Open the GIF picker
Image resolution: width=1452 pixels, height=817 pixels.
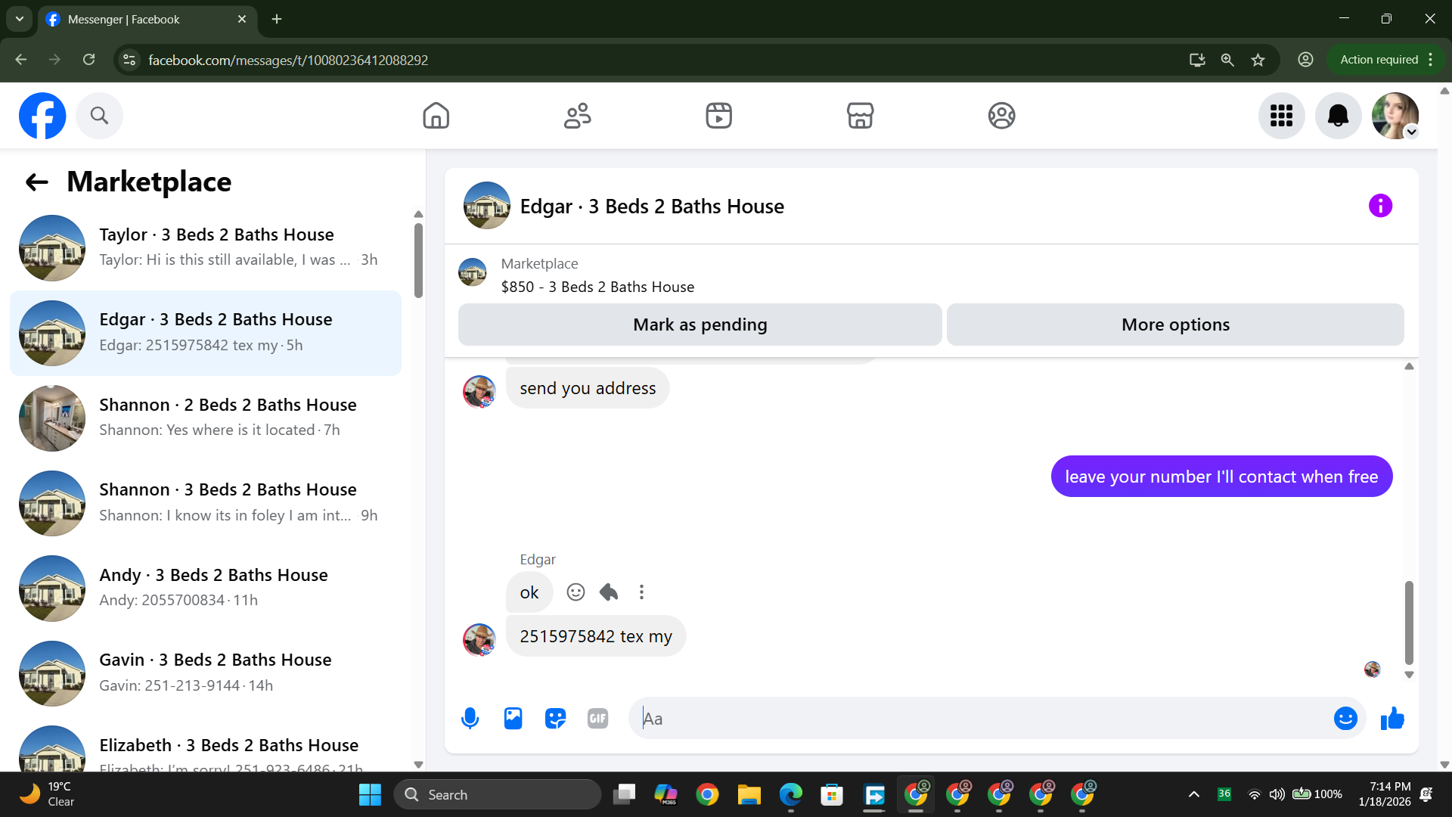597,719
